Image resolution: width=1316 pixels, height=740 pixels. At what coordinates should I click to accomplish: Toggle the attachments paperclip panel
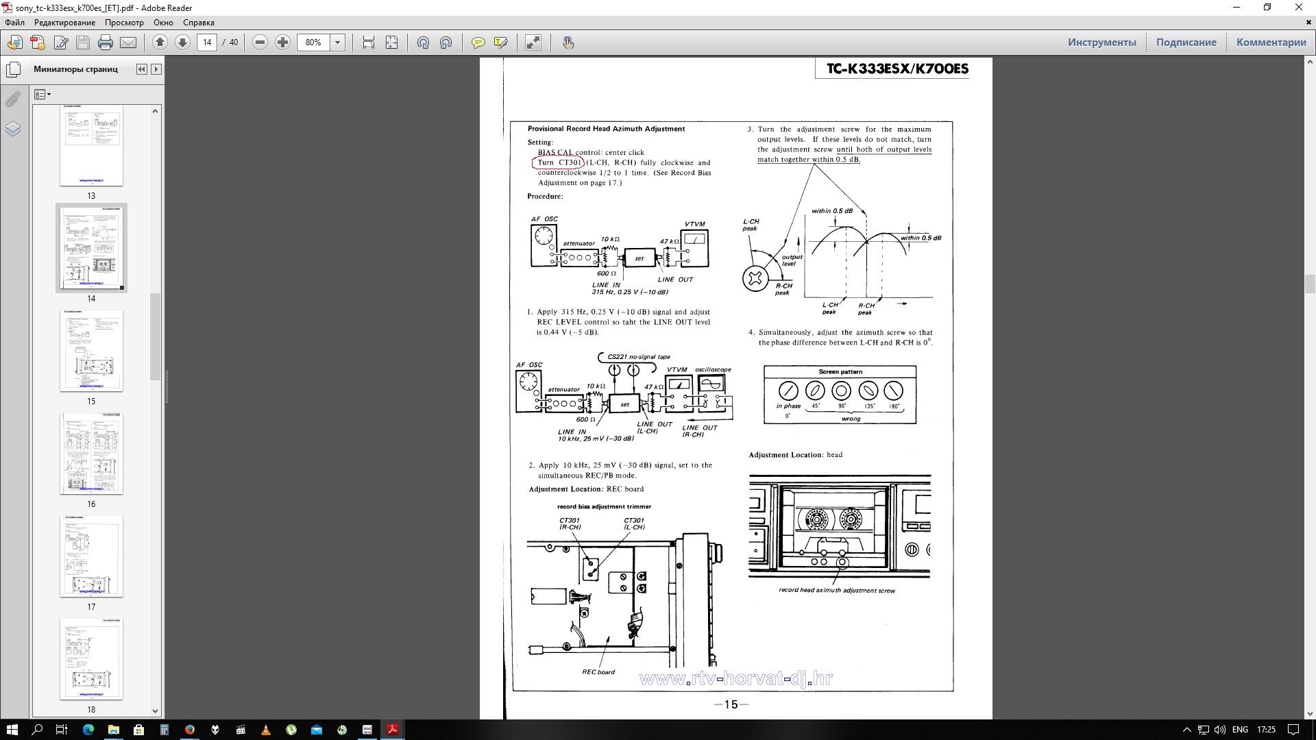click(13, 99)
